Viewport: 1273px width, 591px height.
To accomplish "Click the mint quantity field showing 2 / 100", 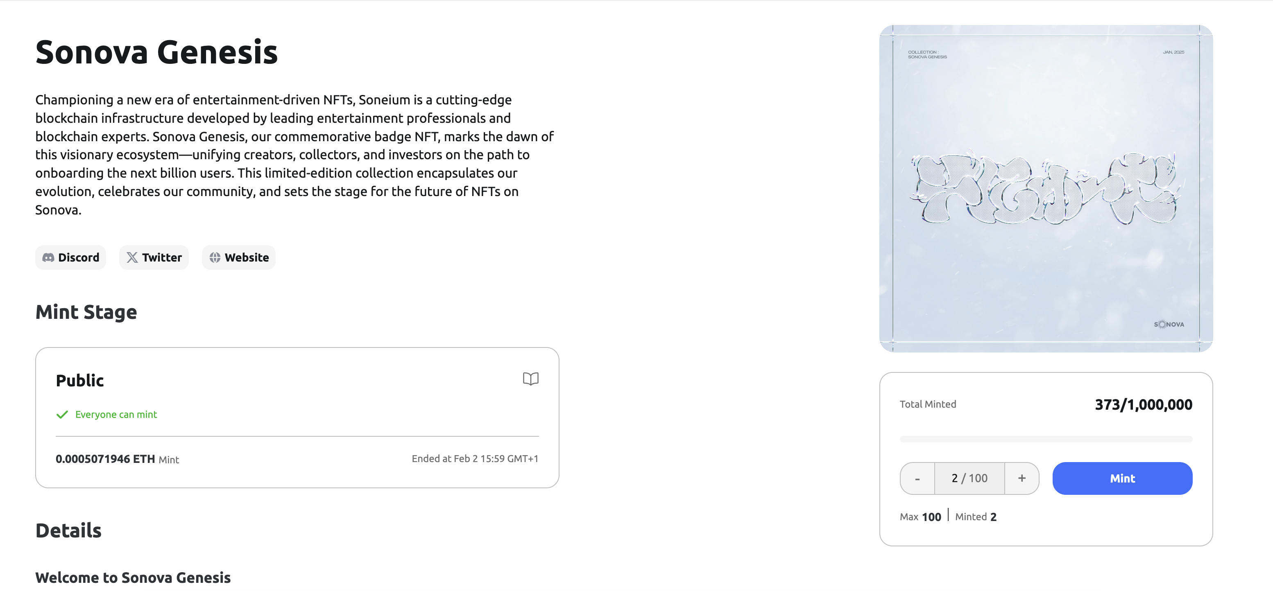I will point(969,478).
